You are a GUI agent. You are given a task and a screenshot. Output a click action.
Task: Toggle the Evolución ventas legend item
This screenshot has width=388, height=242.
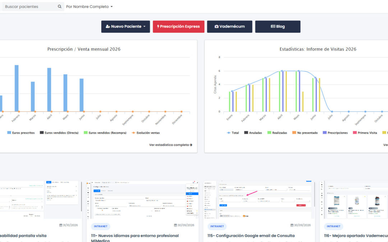(145, 133)
